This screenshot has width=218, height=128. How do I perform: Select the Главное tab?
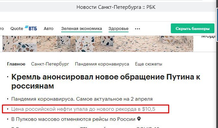16,64
